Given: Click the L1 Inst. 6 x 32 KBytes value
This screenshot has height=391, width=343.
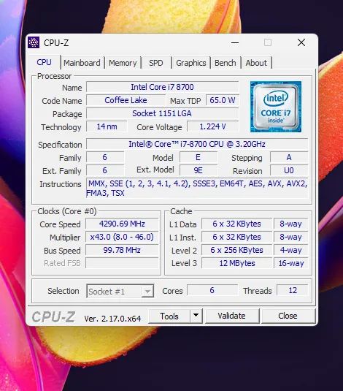Looking at the screenshot, I should point(236,237).
